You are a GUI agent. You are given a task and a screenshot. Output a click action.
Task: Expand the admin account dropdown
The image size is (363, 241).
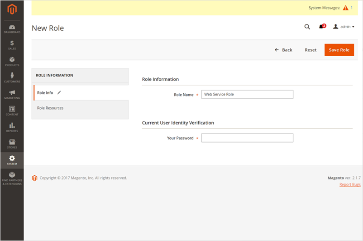344,27
